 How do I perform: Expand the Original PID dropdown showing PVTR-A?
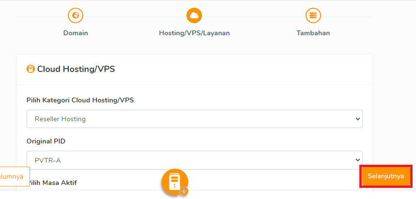(194, 160)
